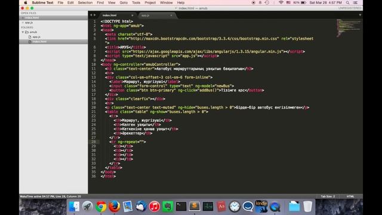Viewport: 382px width, 215px height.
Task: Select app.js under Open Files
Action: 53,23
